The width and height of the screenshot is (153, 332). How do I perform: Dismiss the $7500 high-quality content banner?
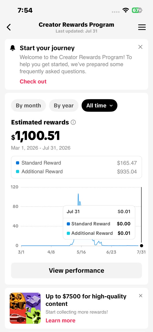[x=141, y=296]
